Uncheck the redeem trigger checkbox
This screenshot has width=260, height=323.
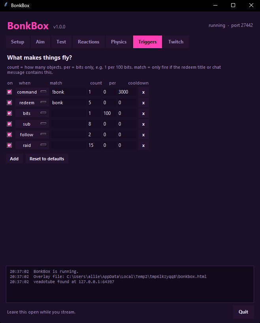(9, 103)
